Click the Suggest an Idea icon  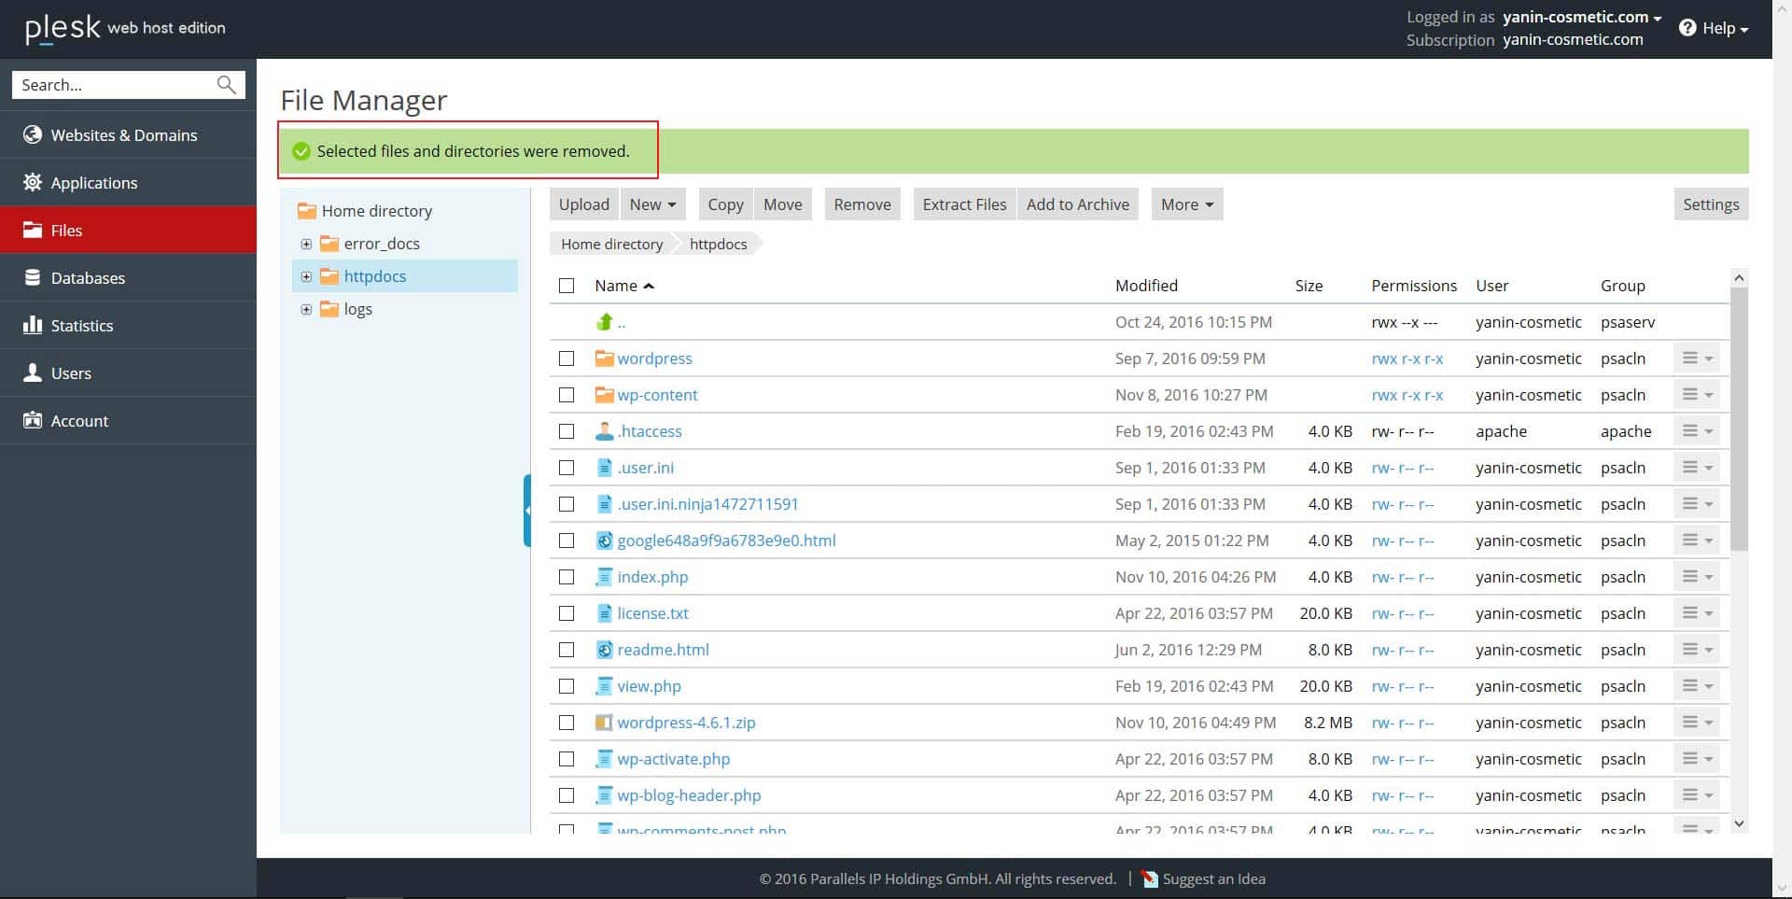coord(1150,878)
